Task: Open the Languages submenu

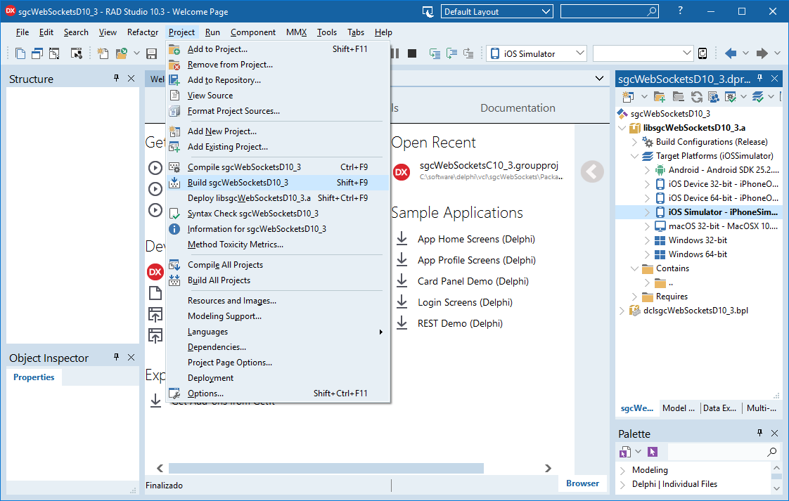Action: [278, 332]
